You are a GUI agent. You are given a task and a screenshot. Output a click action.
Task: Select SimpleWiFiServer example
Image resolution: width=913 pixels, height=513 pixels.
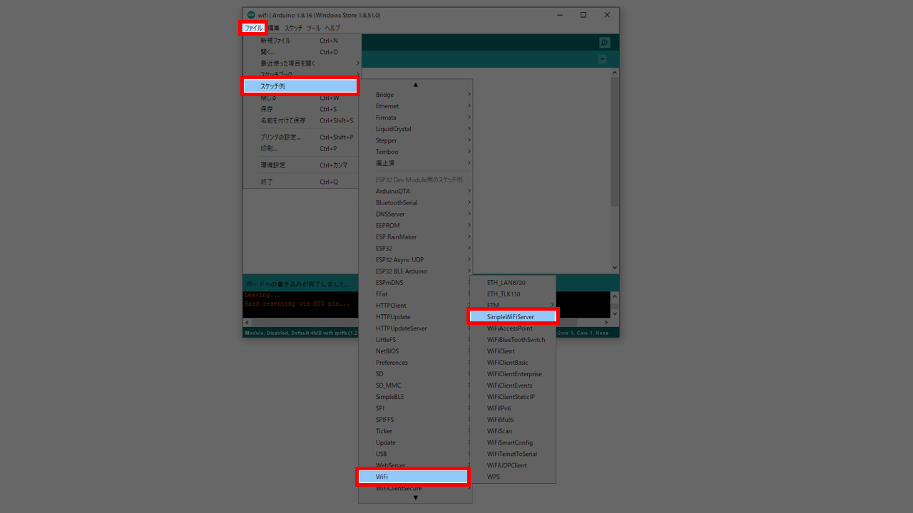pos(512,317)
